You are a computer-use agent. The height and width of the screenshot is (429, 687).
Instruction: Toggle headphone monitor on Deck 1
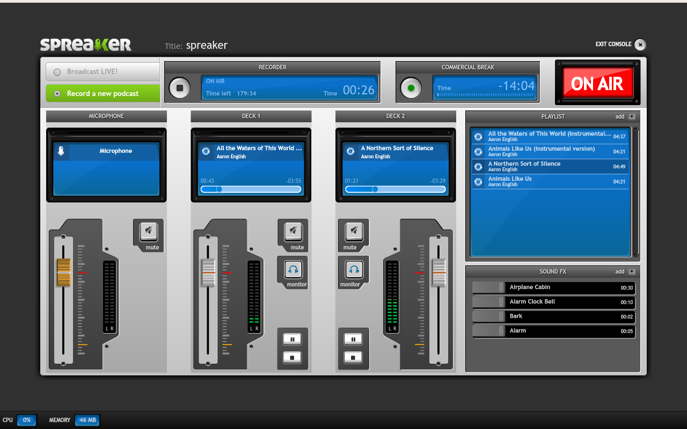(x=293, y=269)
